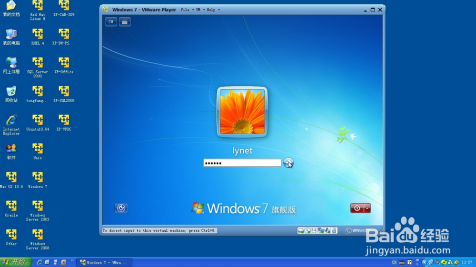This screenshot has height=267, width=476.
Task: Open the RHEL 4 VM shortcut
Action: point(38,37)
